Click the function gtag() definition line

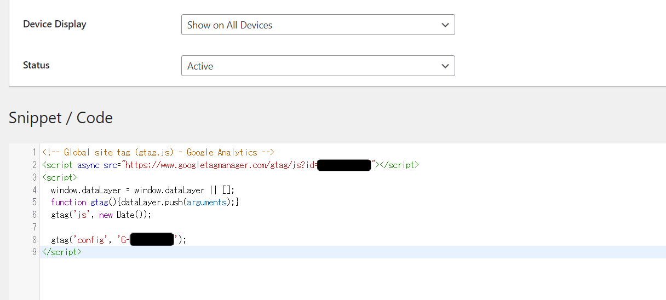tap(145, 202)
